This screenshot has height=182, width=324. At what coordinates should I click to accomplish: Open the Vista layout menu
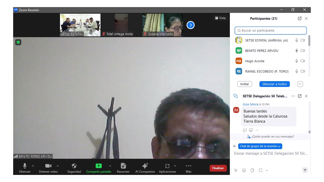(220, 18)
